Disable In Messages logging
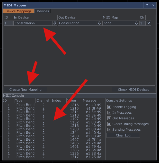 109,113
